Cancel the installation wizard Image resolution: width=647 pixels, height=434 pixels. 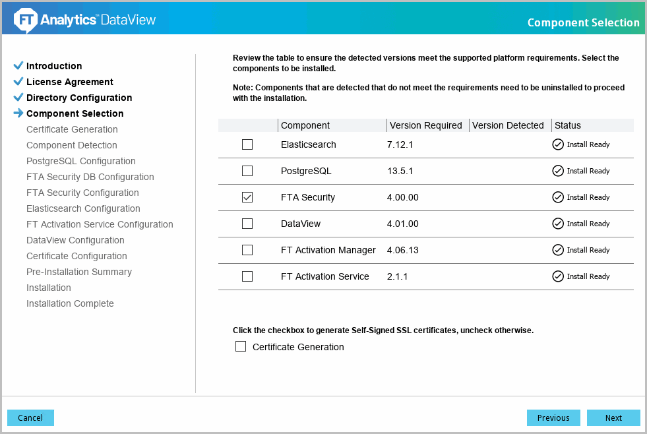click(30, 418)
